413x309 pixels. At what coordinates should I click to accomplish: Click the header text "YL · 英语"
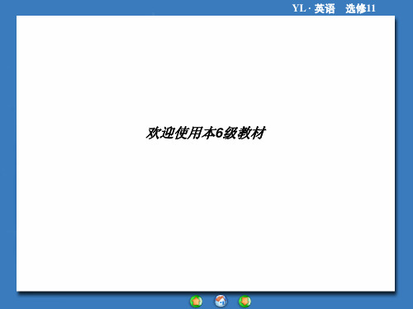coord(314,8)
